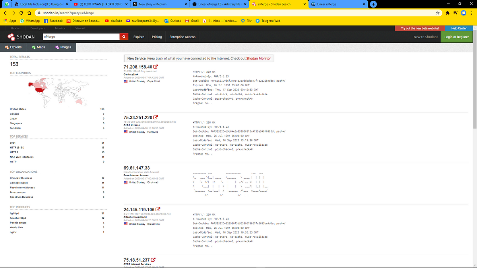Image resolution: width=477 pixels, height=268 pixels.
Task: Expand the View All top menu
Action: (x=81, y=28)
